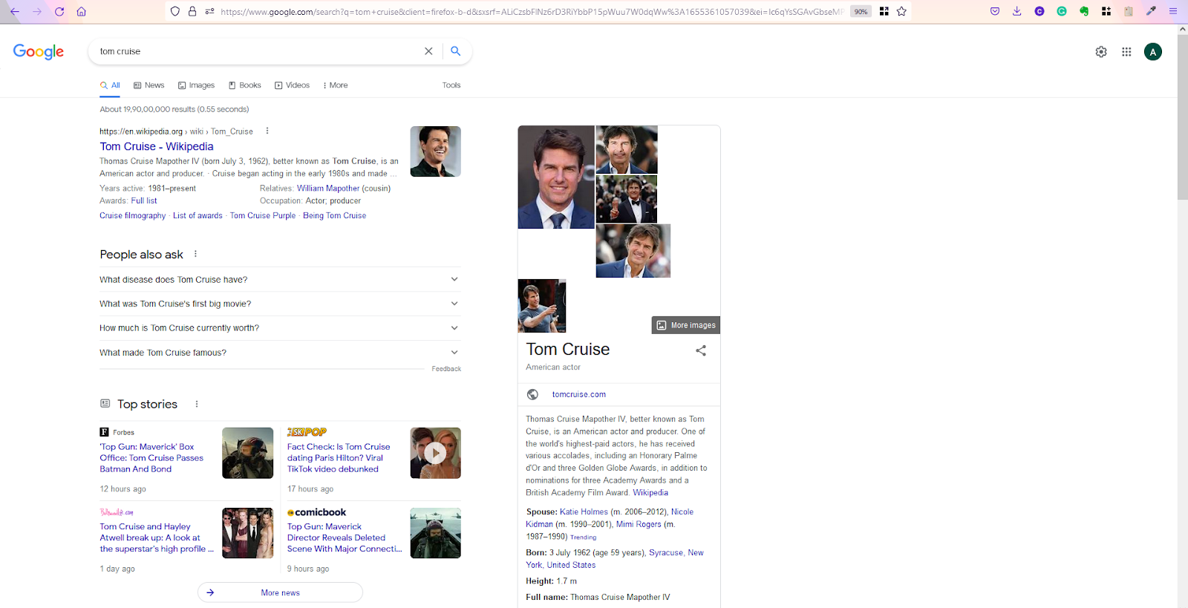The height and width of the screenshot is (608, 1188).
Task: Expand 'What was Tom Cruise's first big movie?'
Action: coord(279,304)
